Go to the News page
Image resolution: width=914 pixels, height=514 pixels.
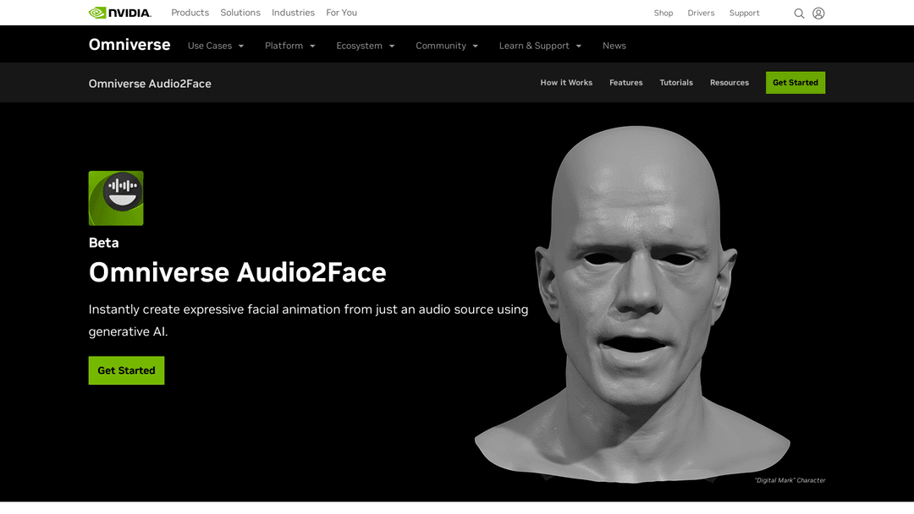[x=614, y=46]
